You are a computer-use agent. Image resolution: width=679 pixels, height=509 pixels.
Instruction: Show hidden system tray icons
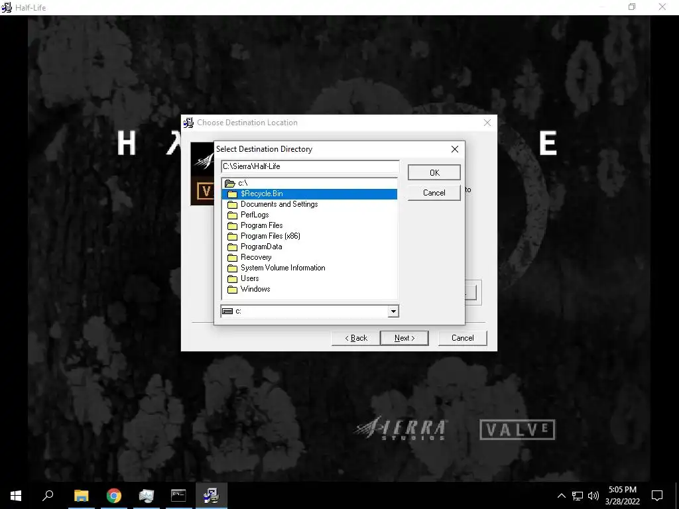click(x=561, y=496)
